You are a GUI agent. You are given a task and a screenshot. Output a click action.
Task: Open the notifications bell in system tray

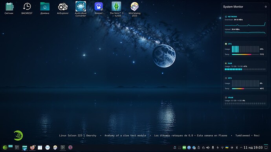point(175,148)
